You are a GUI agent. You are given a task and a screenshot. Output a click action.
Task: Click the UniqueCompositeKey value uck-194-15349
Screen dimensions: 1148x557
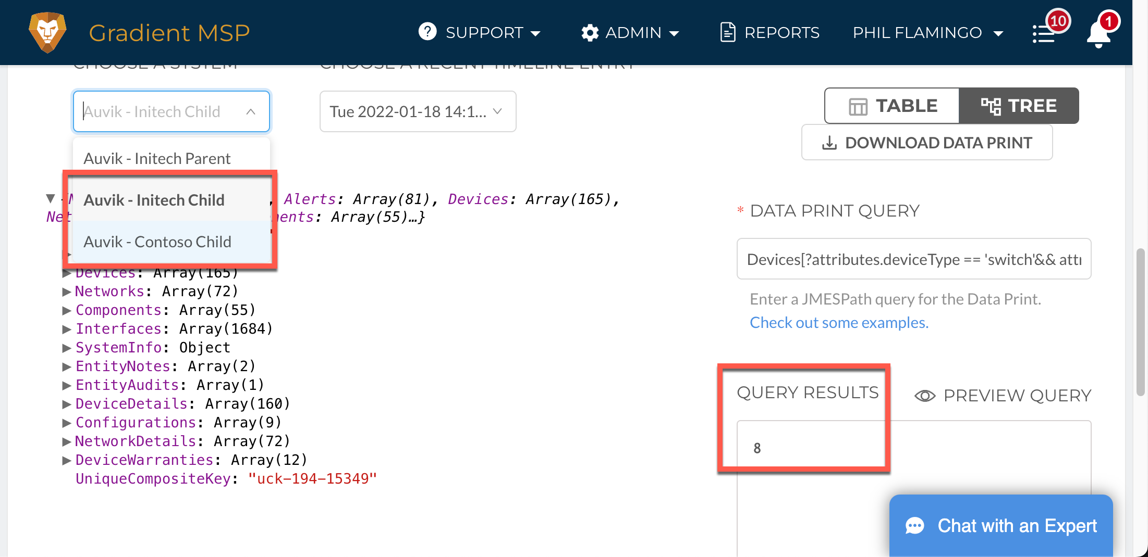(312, 479)
